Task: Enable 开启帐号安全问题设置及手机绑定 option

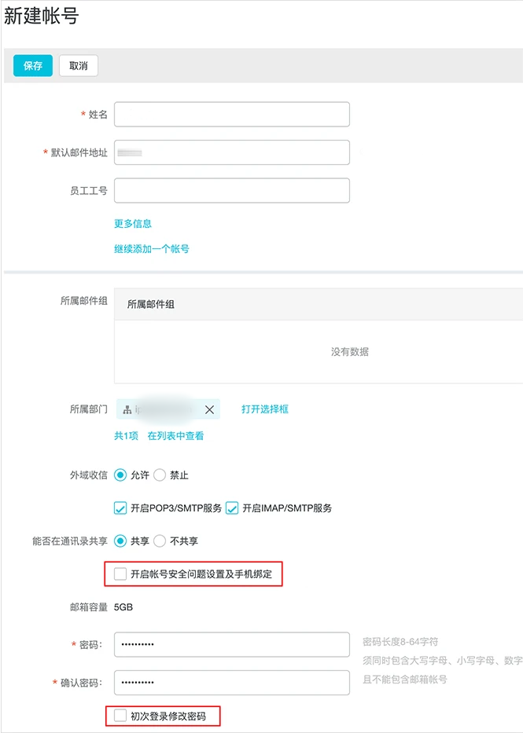Action: click(x=121, y=574)
